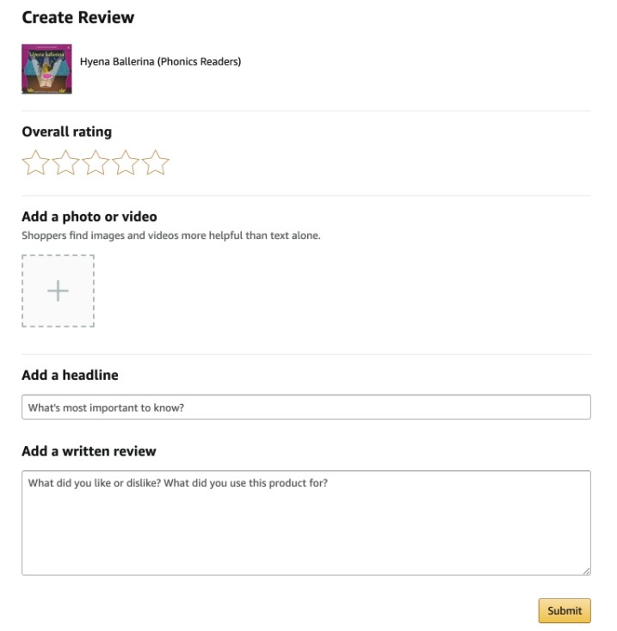Click the "Add a headline" label
Screen dimensions: 617x631
point(70,375)
